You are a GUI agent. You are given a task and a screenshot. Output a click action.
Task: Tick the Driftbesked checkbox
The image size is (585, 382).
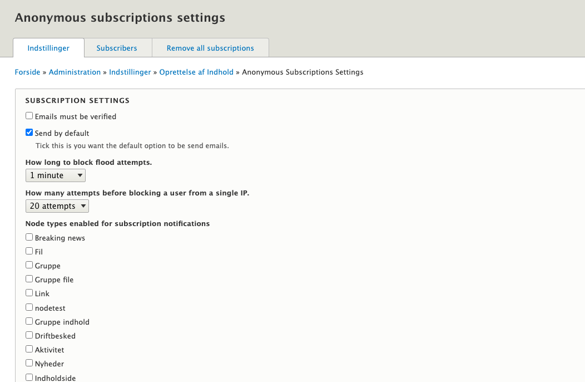click(x=29, y=335)
